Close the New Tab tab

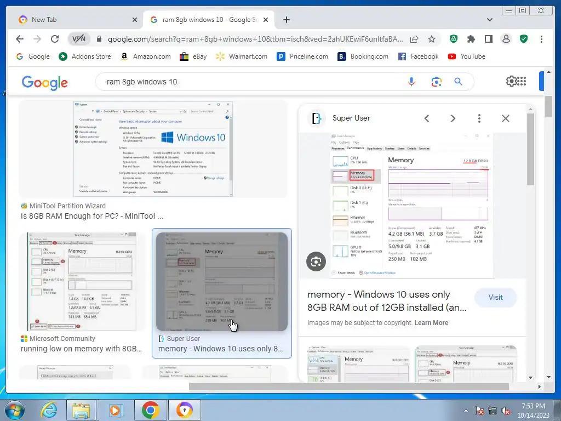(135, 20)
